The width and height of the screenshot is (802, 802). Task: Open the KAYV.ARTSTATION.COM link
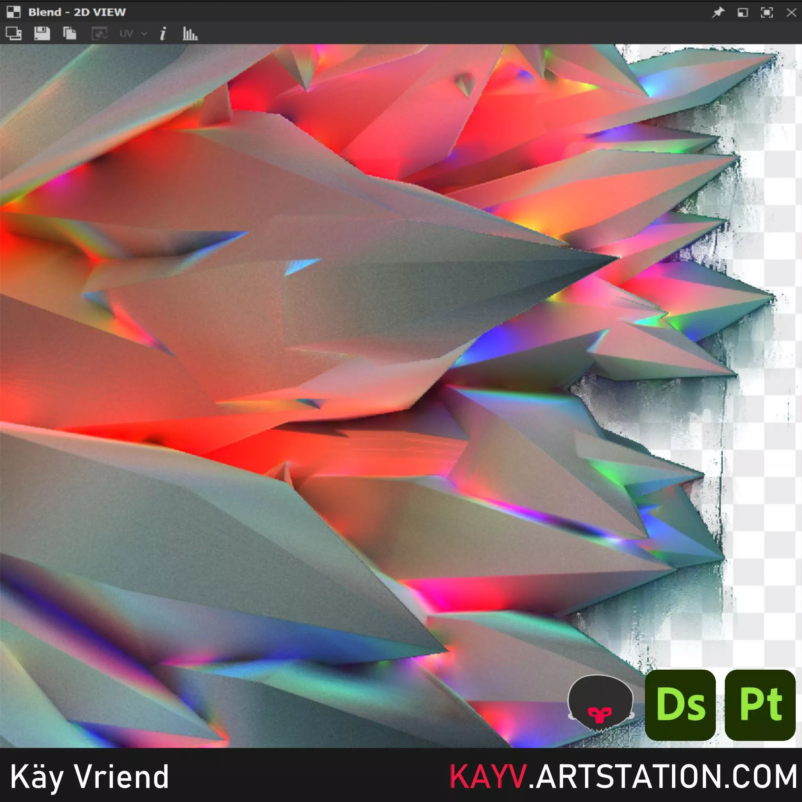[623, 776]
